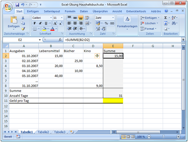Screen dimensions: 188x142
Task: Copy selection using the copy icon
Action: 23,23
